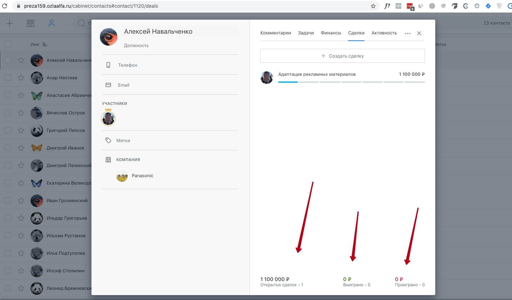Click the deal owner avatar
This screenshot has height=300, width=512.
click(267, 78)
